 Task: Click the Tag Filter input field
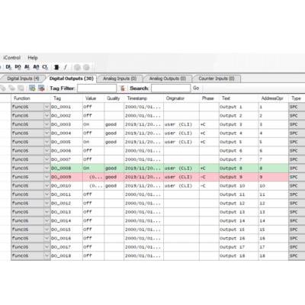click(x=97, y=88)
